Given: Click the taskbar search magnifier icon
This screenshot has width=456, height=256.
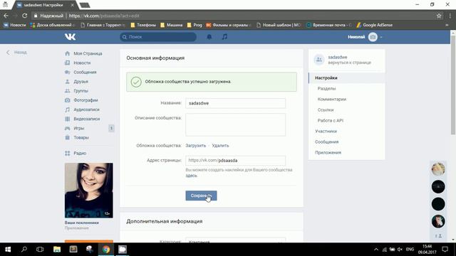Looking at the screenshot, I should point(24,250).
